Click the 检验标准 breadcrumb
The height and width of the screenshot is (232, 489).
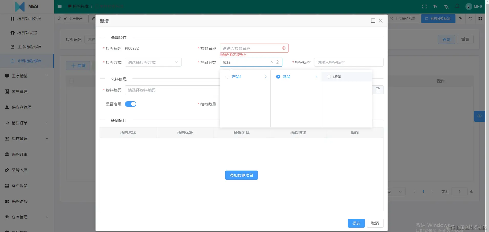coord(78,6)
